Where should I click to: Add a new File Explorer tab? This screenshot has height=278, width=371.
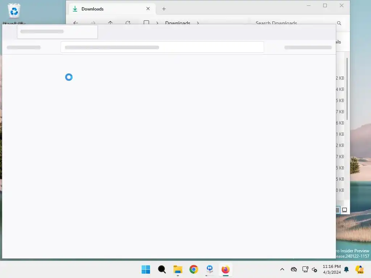pyautogui.click(x=164, y=9)
